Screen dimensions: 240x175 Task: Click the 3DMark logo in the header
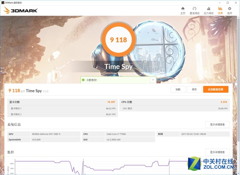[x=21, y=10]
